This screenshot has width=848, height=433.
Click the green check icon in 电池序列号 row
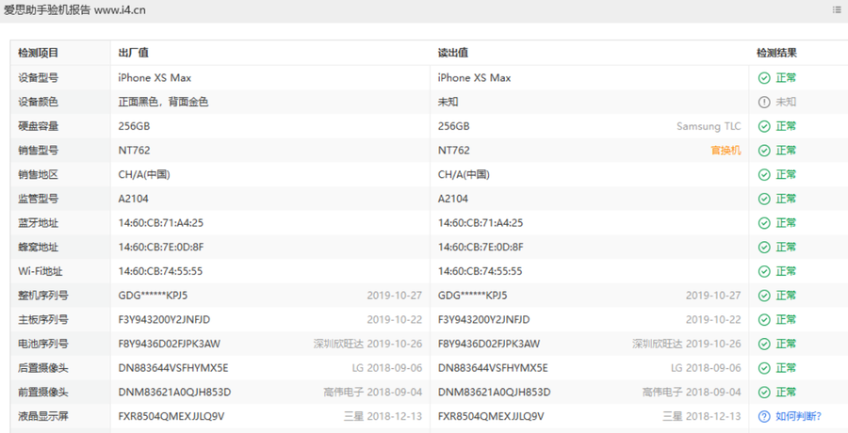tap(764, 344)
